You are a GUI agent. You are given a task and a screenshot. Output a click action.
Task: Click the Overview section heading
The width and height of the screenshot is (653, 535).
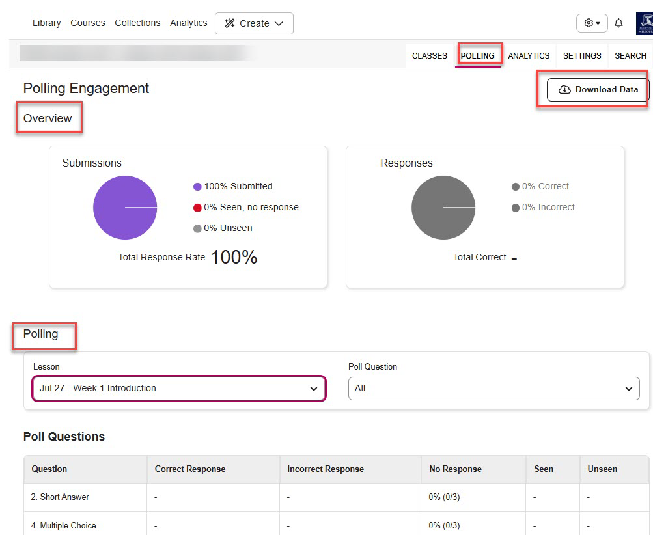(x=48, y=118)
